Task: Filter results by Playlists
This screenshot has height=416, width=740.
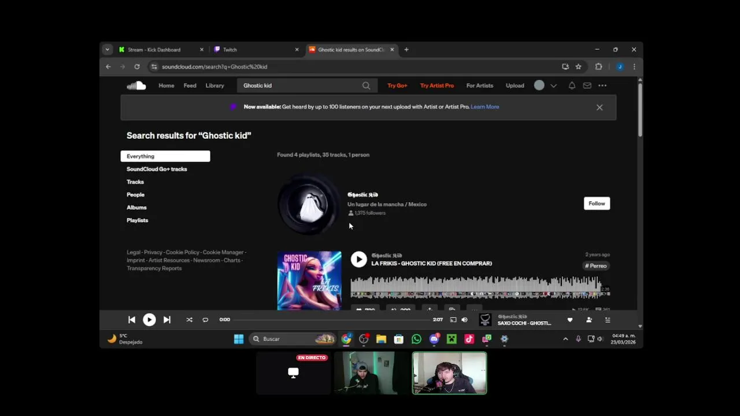Action: pos(137,220)
